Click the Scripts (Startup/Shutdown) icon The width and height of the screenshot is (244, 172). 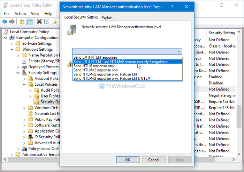[24, 61]
